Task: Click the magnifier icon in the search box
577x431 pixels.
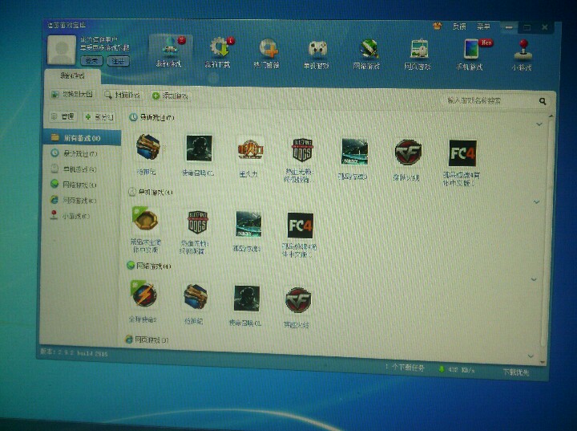Action: 543,102
